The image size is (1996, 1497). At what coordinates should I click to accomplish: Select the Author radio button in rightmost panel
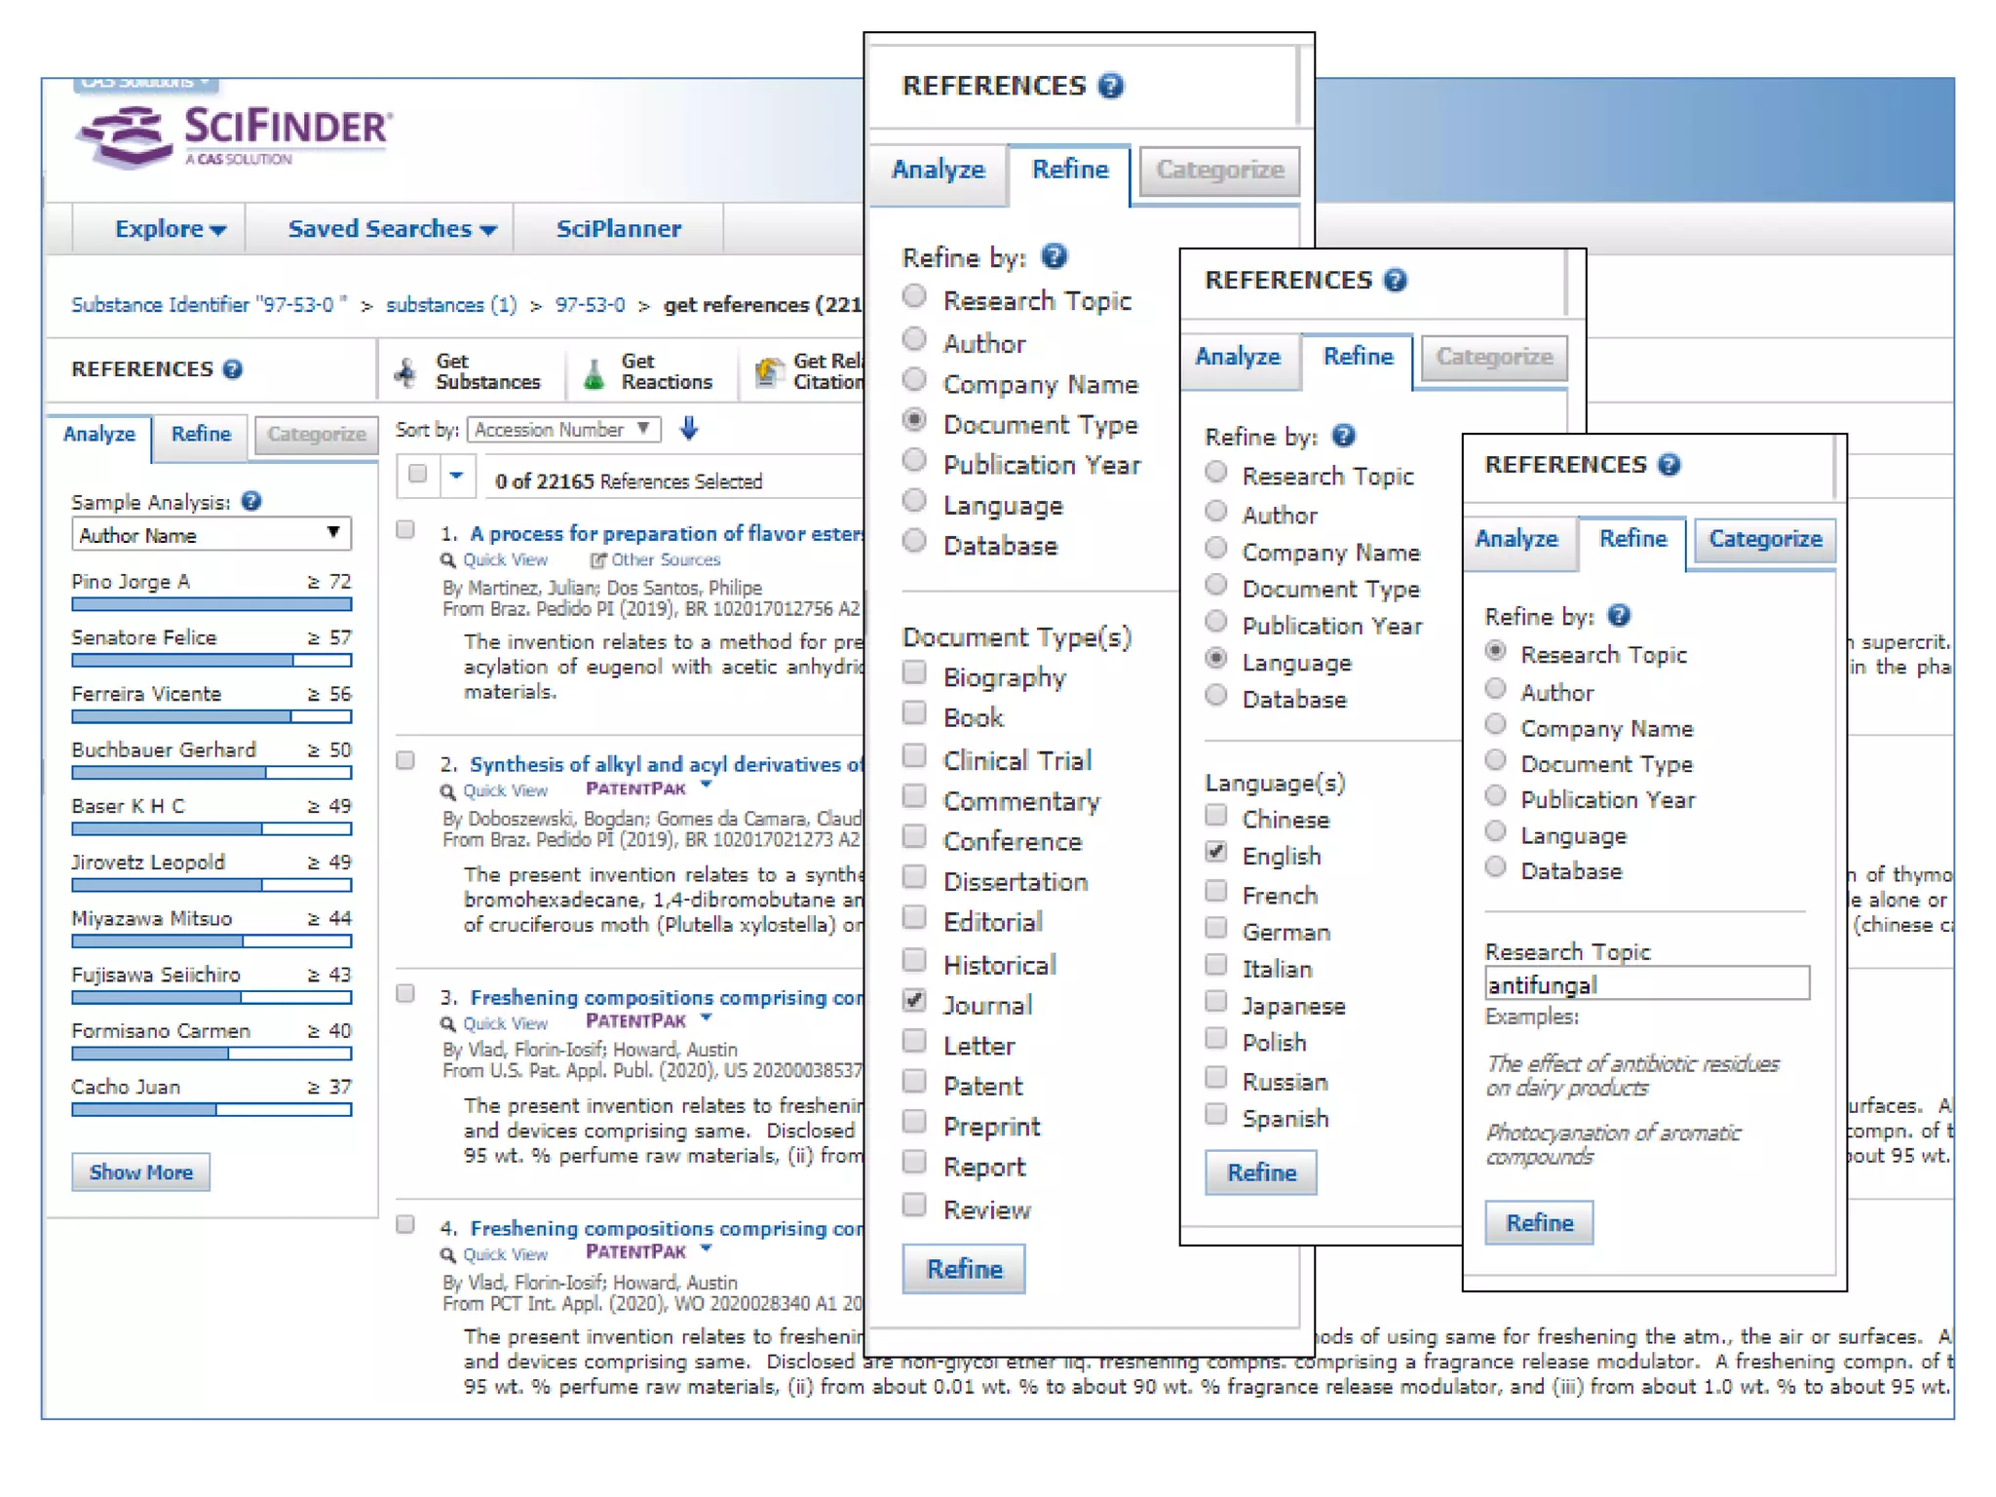pos(1495,689)
